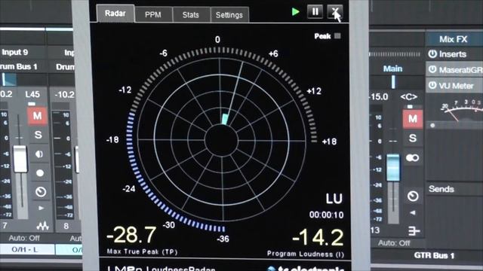Click bus routing icon on channel 13
This screenshot has height=271, width=483.
pyautogui.click(x=414, y=231)
